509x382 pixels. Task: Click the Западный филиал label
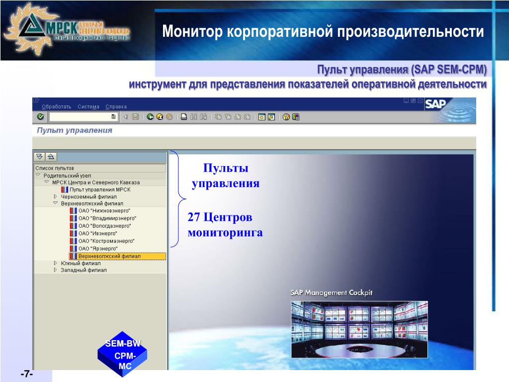coord(84,270)
